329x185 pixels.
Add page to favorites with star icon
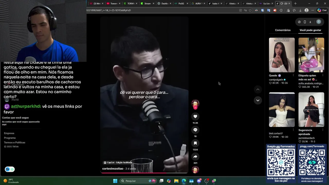pyautogui.click(x=250, y=10)
